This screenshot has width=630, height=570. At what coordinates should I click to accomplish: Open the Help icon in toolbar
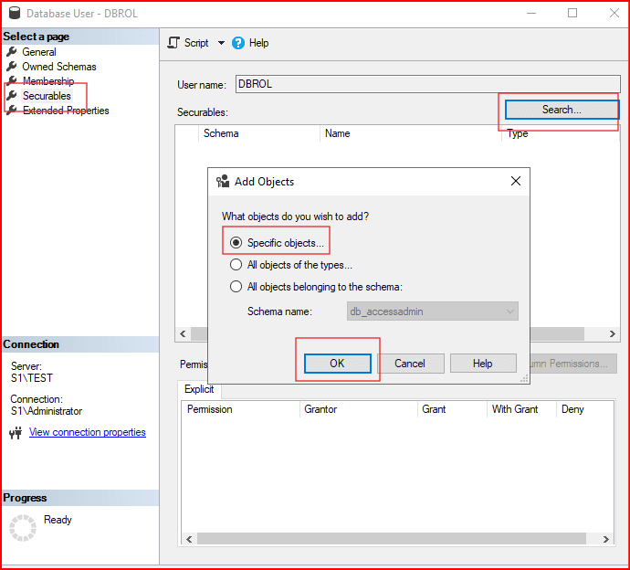pyautogui.click(x=238, y=43)
